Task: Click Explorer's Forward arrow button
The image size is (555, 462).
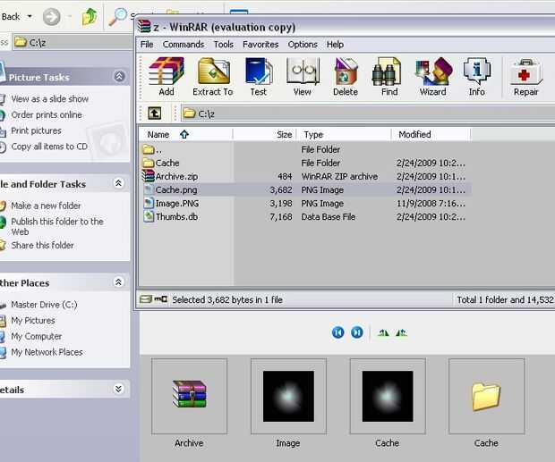Action: point(51,17)
